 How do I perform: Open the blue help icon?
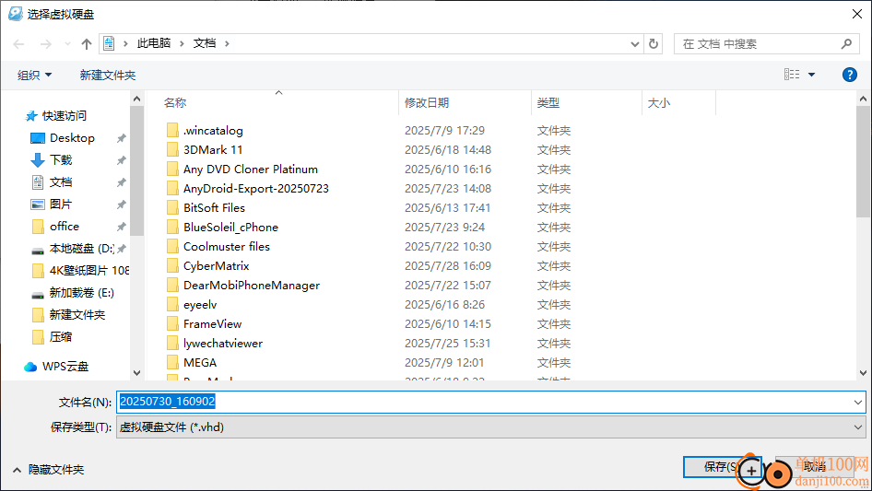point(849,75)
